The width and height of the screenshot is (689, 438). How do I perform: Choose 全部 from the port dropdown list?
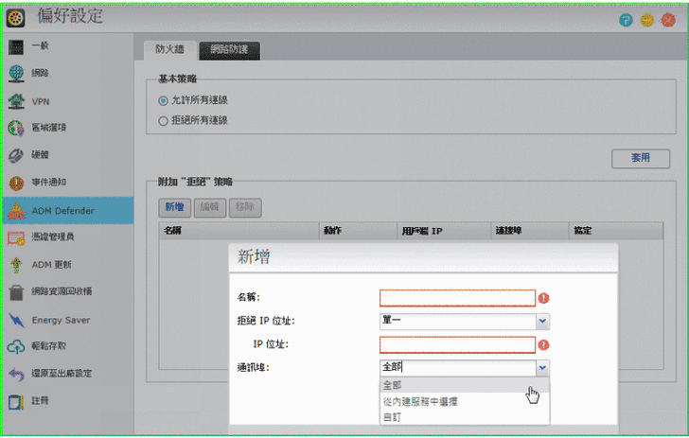tap(465, 385)
